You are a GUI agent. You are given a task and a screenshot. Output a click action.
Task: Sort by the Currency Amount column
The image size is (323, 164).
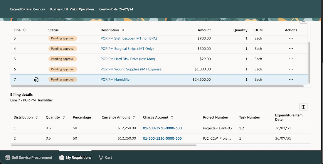tap(134, 117)
